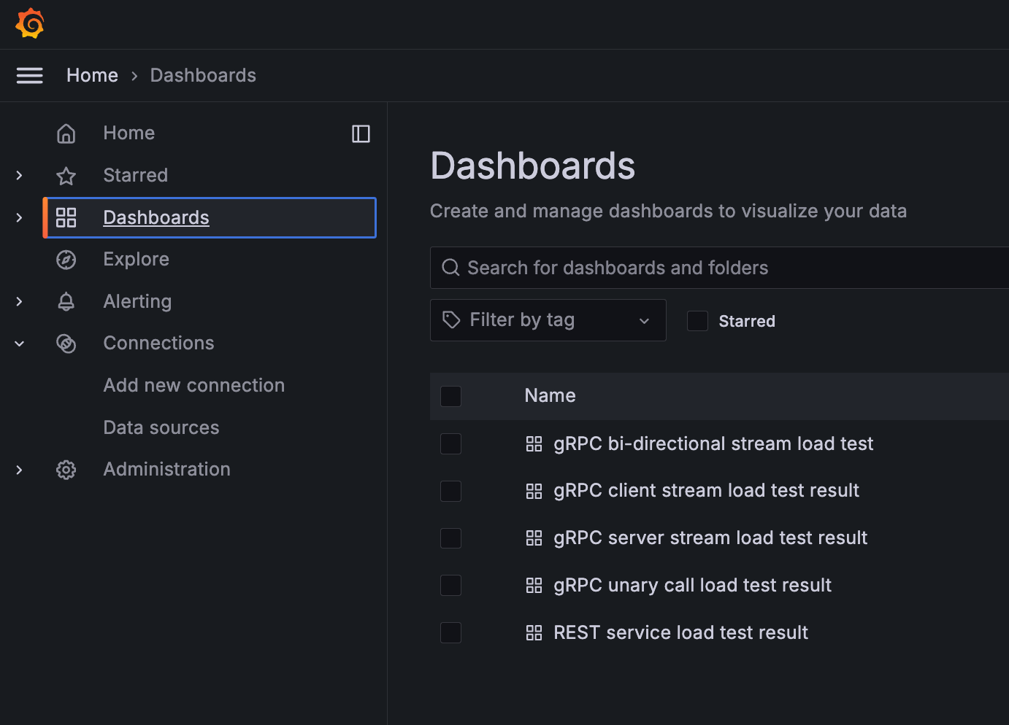Enable the Starred filter checkbox
Viewport: 1009px width, 725px height.
(x=698, y=321)
